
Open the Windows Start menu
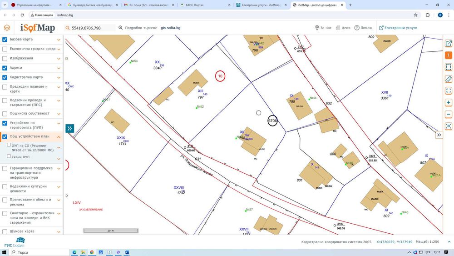coord(5,252)
